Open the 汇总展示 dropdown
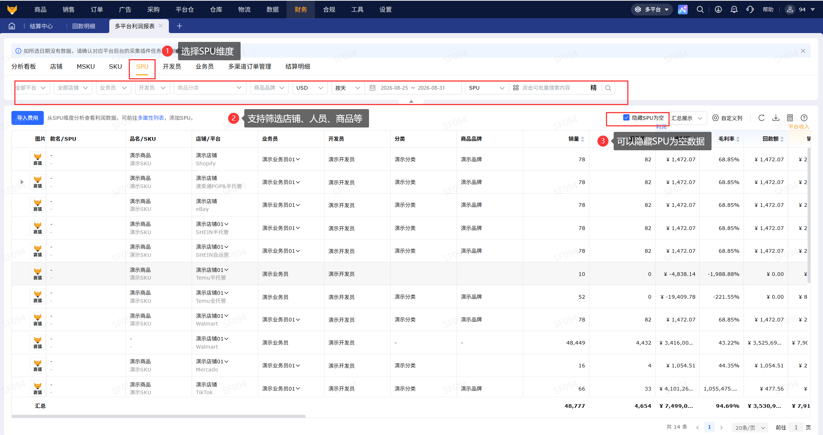 [687, 118]
